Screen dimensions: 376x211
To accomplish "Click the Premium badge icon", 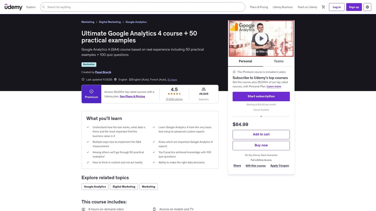I will [91, 91].
